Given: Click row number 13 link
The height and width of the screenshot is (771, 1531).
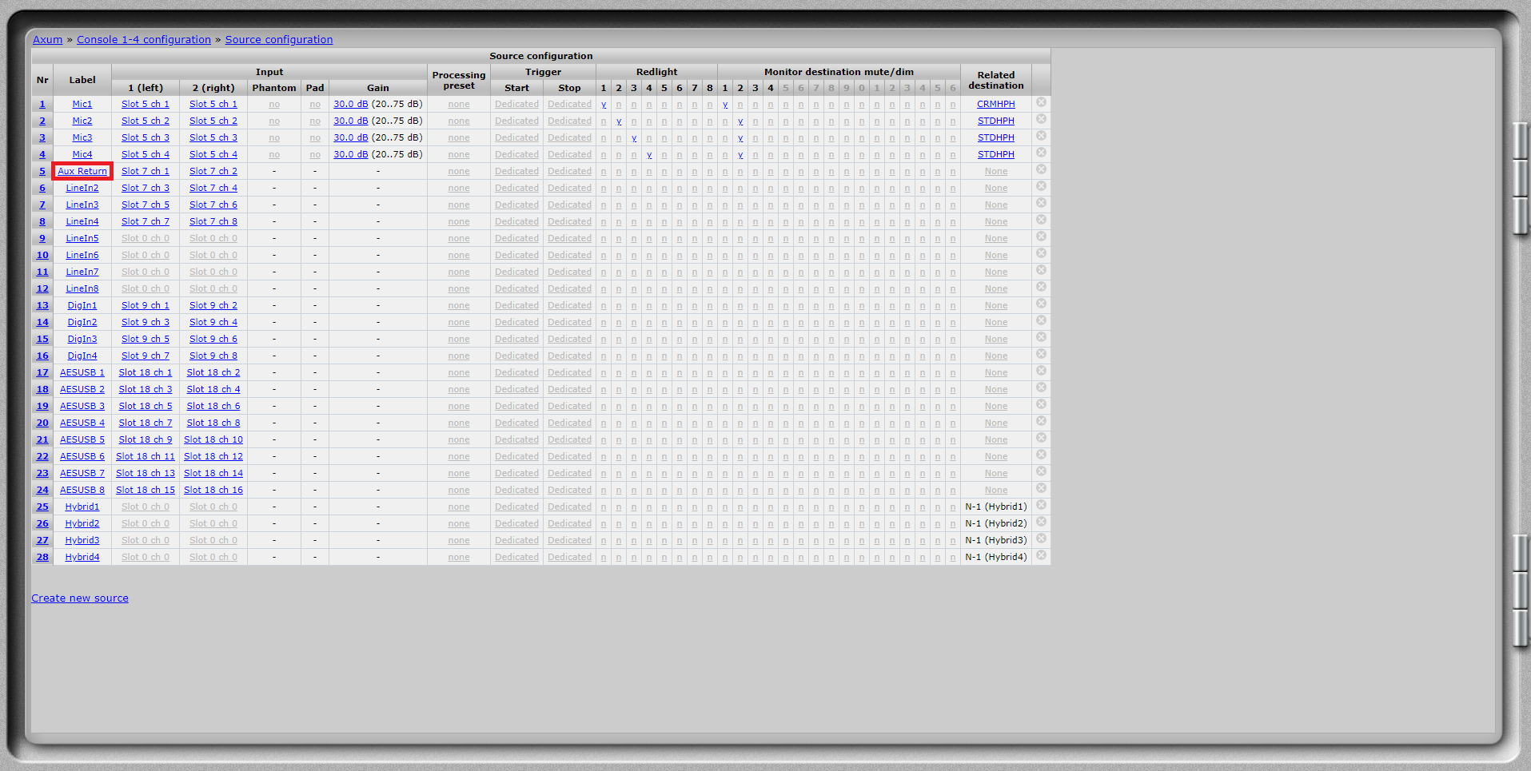Looking at the screenshot, I should [42, 306].
